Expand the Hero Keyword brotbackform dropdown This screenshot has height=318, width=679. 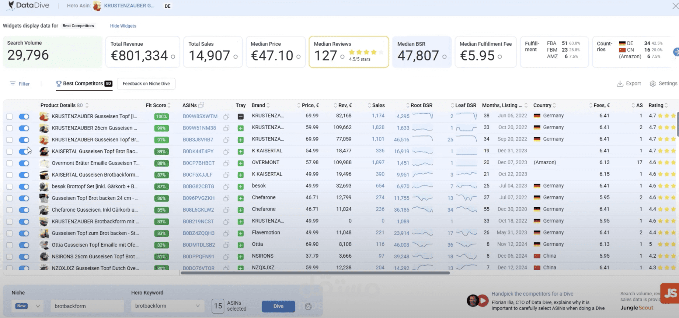(198, 306)
